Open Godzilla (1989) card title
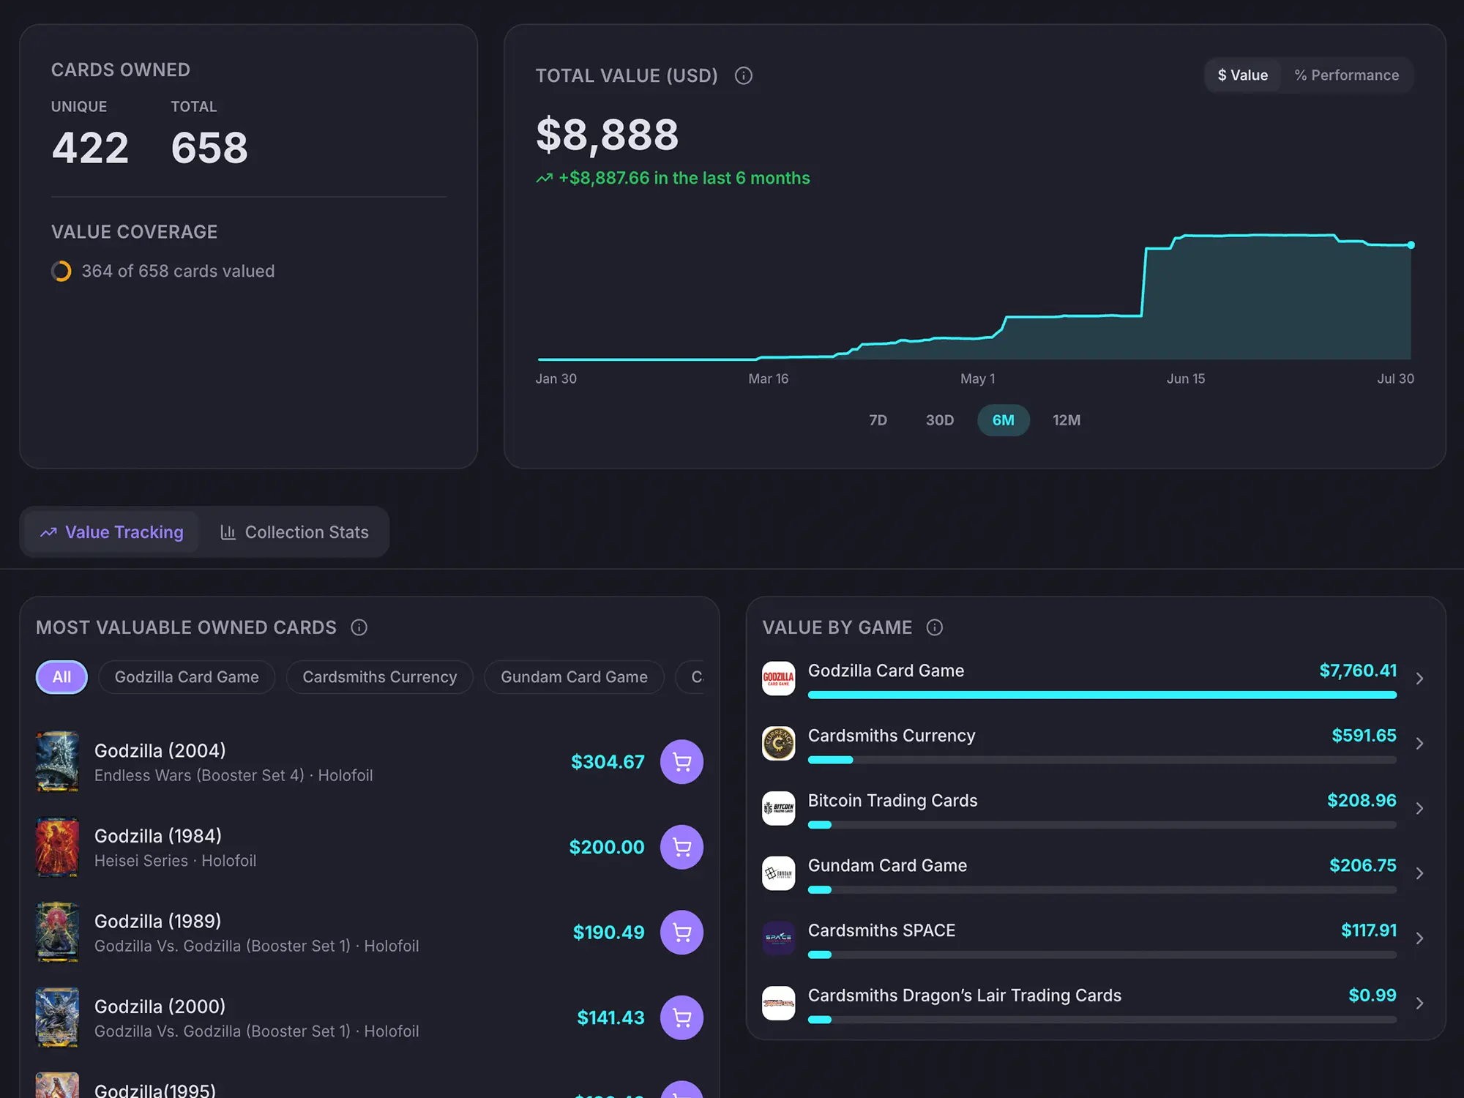 [158, 922]
